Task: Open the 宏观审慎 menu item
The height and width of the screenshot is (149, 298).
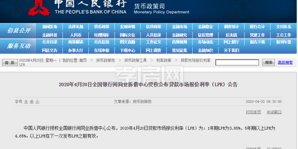Action: [x=128, y=27]
